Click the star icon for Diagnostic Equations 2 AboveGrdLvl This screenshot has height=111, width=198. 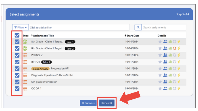[x=160, y=75]
